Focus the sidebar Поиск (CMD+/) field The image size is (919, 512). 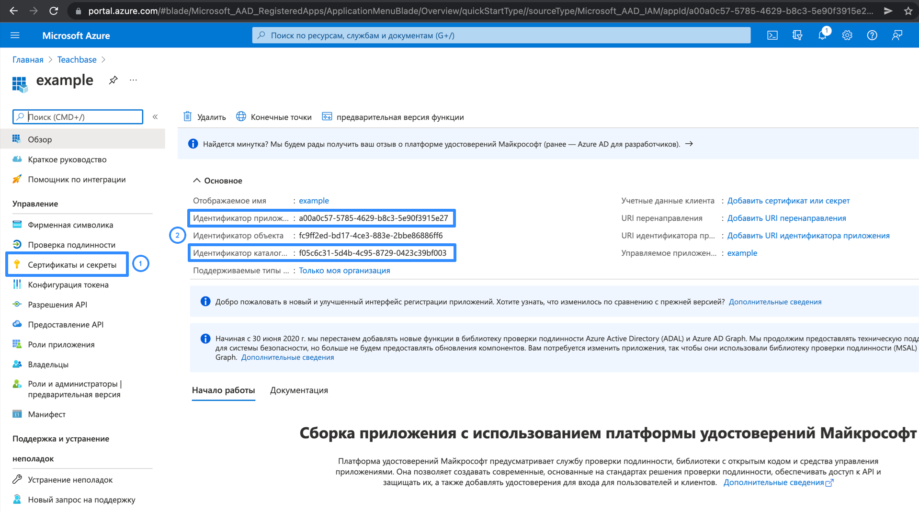78,117
